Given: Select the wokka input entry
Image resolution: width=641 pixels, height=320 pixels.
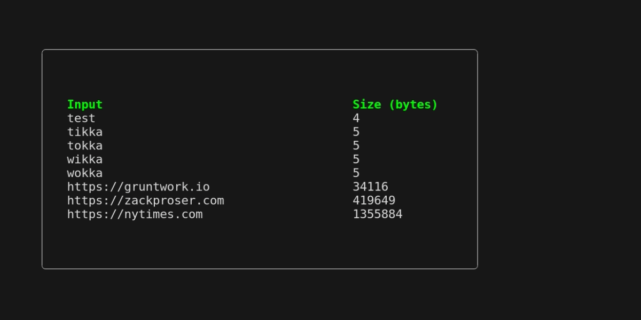Looking at the screenshot, I should pos(84,173).
